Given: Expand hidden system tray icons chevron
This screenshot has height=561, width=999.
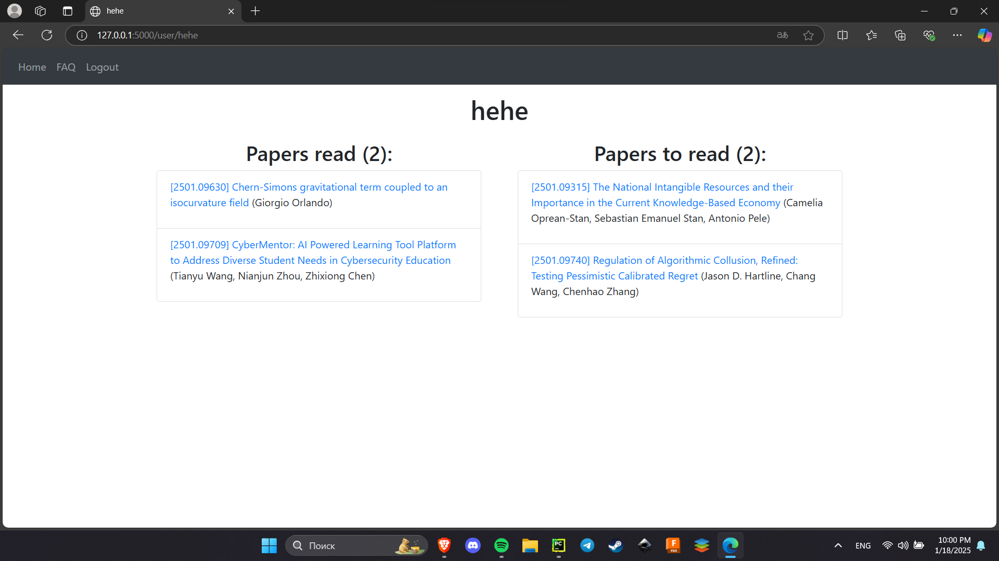Looking at the screenshot, I should tap(838, 545).
